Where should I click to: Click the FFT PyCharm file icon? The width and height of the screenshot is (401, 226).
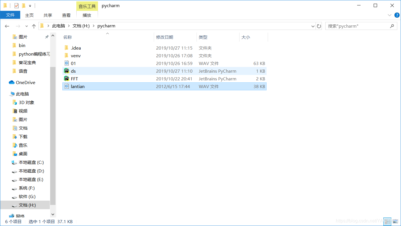coord(67,79)
